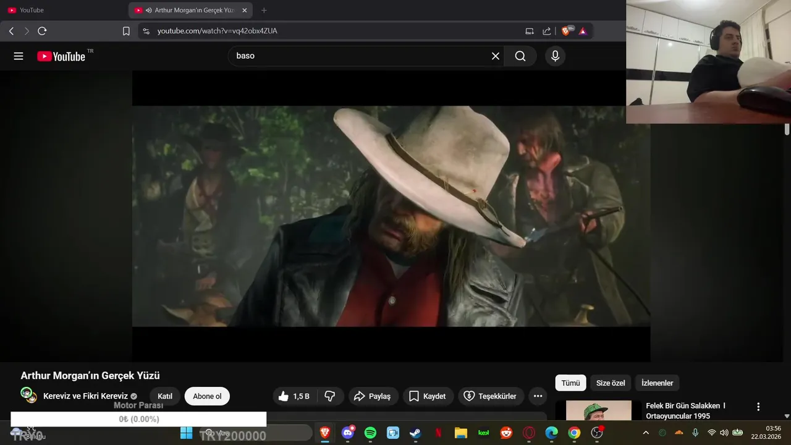Go back with the browser back arrow
Viewport: 791px width, 445px height.
(11, 31)
